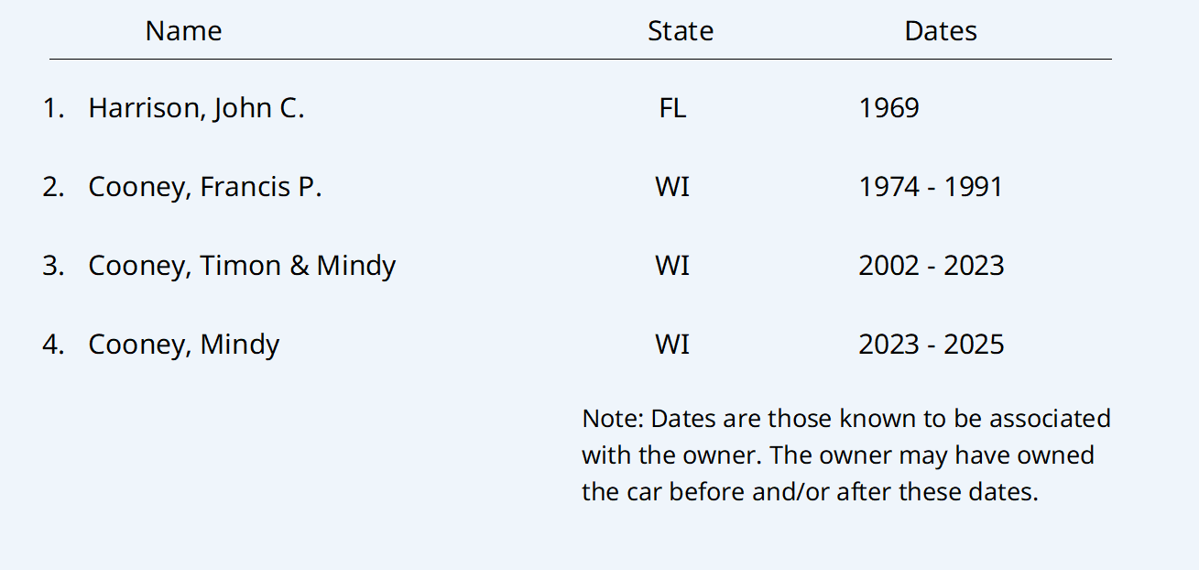Select owner name Cooney, Francis P.
Screen dimensions: 1199x570
coord(205,187)
